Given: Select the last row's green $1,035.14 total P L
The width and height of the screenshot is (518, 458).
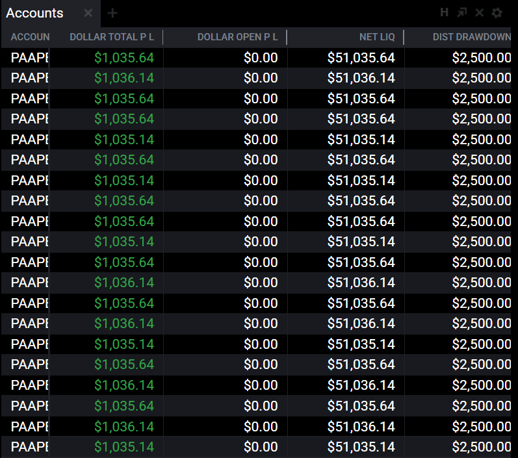Looking at the screenshot, I should pos(124,447).
